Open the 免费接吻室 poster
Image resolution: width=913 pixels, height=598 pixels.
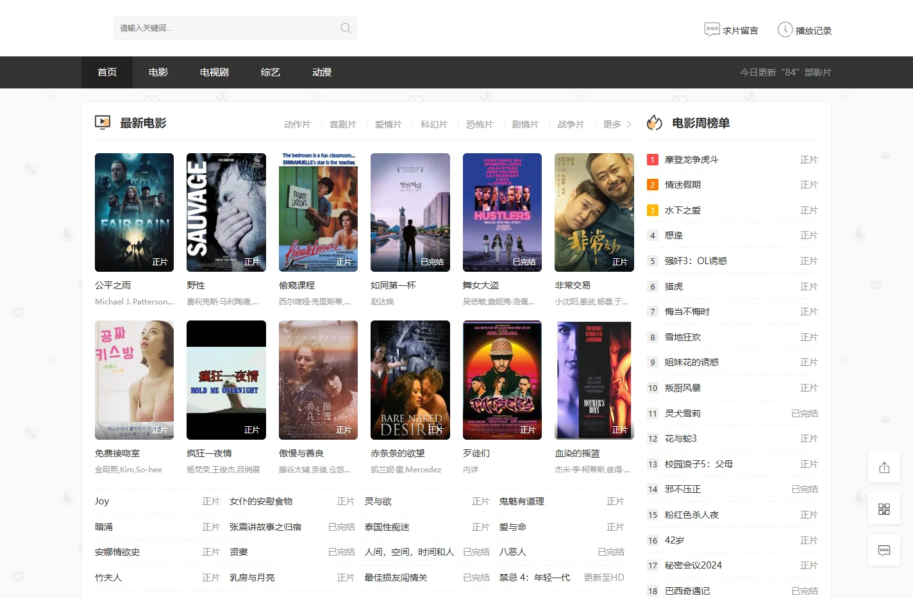tap(134, 380)
